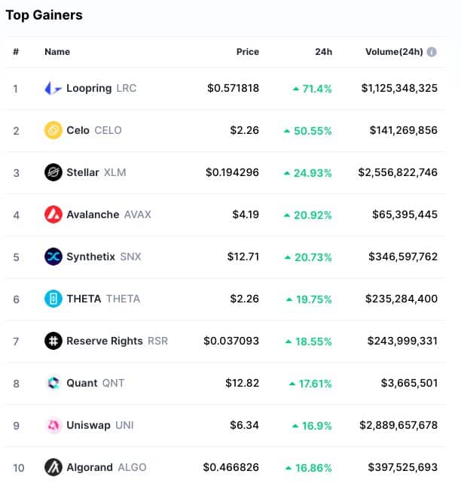461x486 pixels.
Task: Open the Uniswap UNI coin link
Action: click(x=99, y=425)
